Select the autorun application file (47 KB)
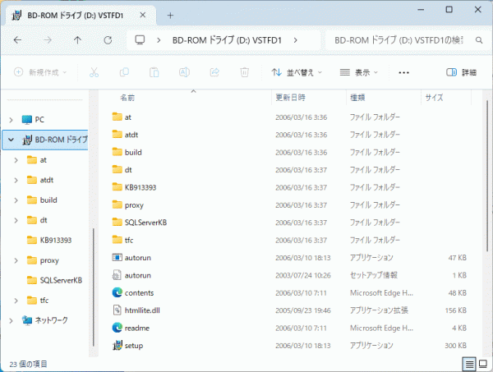The height and width of the screenshot is (372, 493). 117,257
